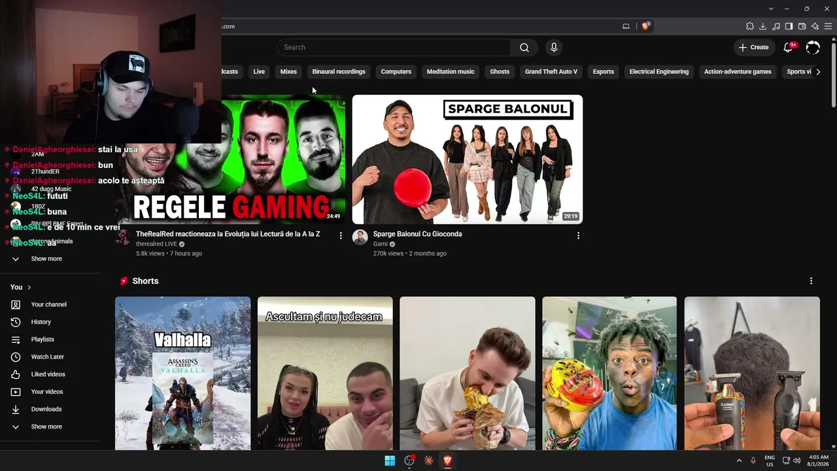The image size is (837, 471).
Task: Click the Create button
Action: (x=753, y=47)
